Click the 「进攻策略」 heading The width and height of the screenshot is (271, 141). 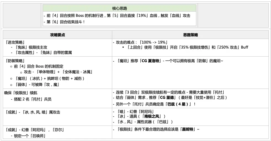tap(15, 42)
